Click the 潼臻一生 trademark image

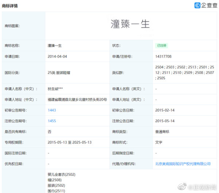(130, 24)
